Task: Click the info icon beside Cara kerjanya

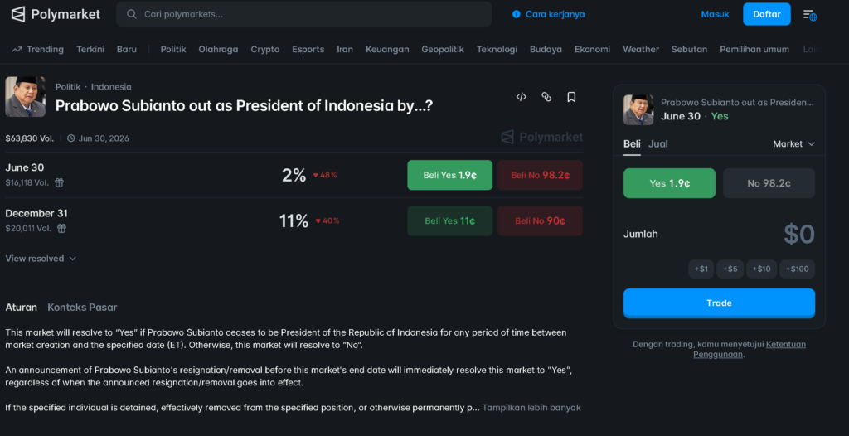Action: tap(516, 14)
